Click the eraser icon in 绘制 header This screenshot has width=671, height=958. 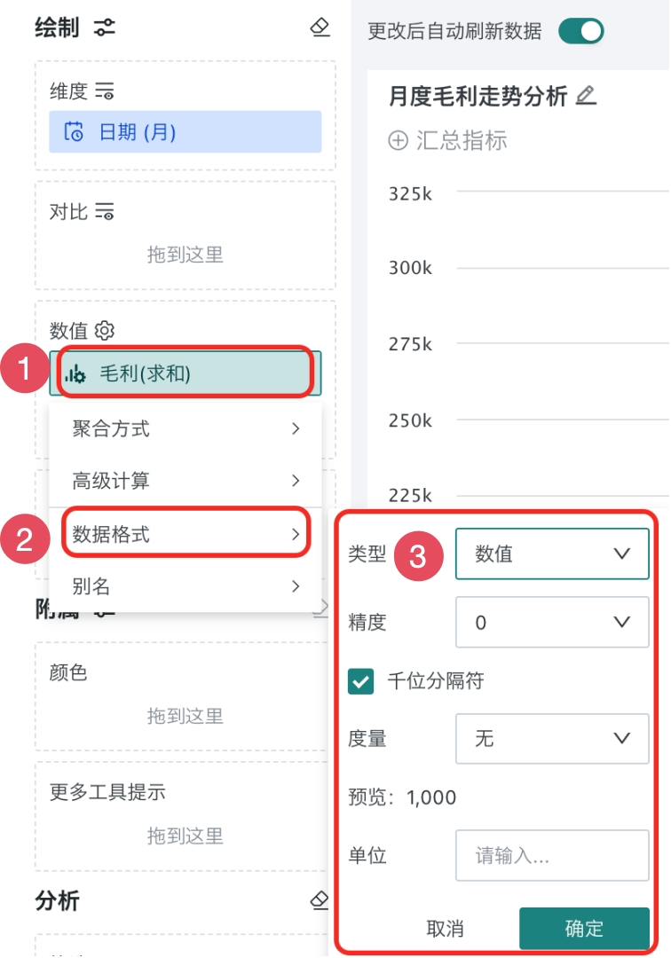point(320,27)
